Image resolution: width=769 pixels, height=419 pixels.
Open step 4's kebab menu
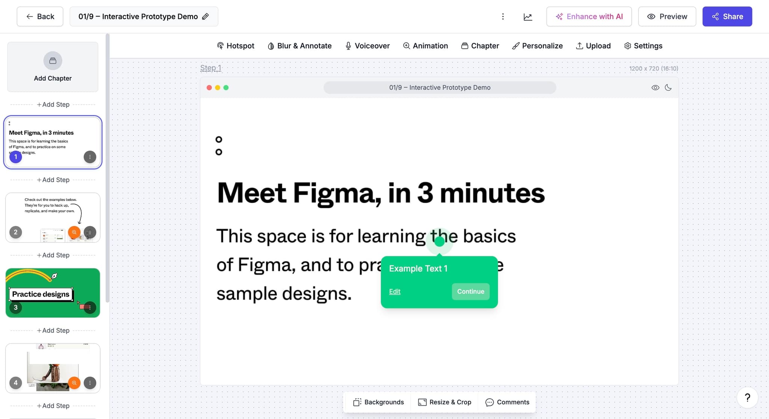click(90, 383)
